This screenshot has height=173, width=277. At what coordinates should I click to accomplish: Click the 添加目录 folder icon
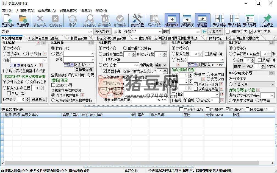point(23,19)
